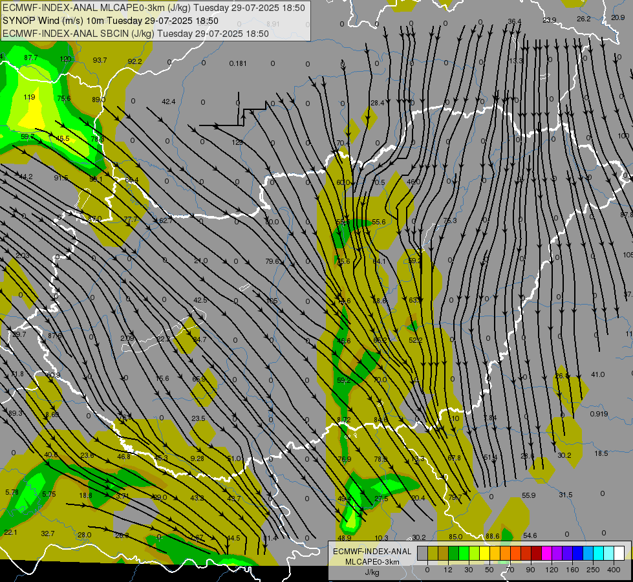Click the legend tick value 50
The width and height of the screenshot is (633, 582).
coord(489,570)
